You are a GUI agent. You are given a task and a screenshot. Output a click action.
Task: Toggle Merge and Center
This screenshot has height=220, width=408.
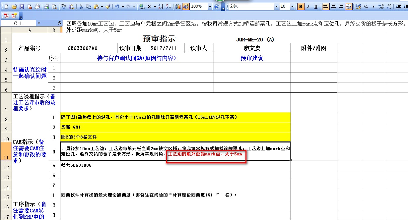(349, 7)
